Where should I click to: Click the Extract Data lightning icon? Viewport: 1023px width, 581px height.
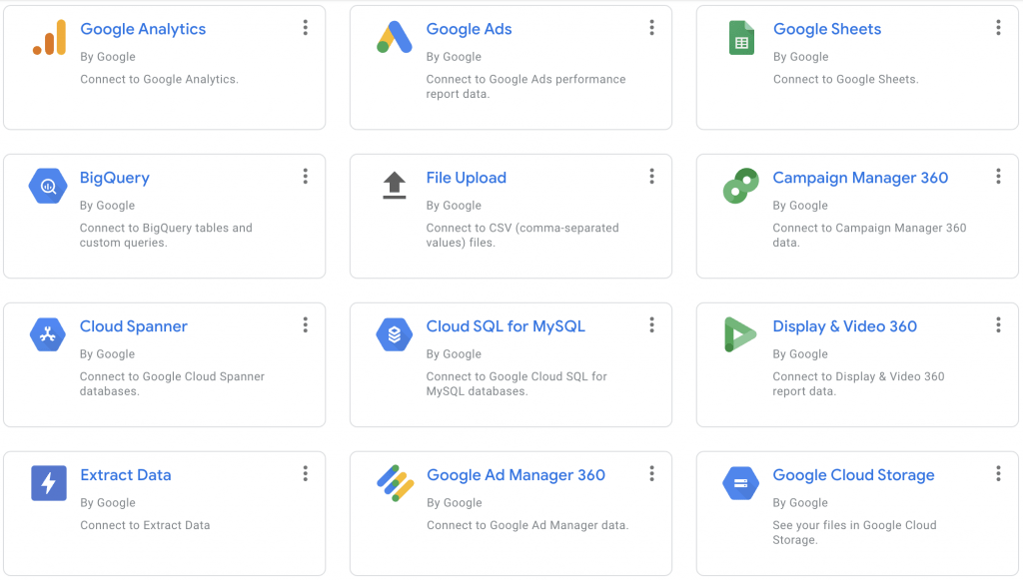tap(49, 483)
